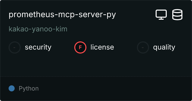The image size is (192, 101).
Task: Click the dash inside the quality badge
Action: pyautogui.click(x=142, y=47)
